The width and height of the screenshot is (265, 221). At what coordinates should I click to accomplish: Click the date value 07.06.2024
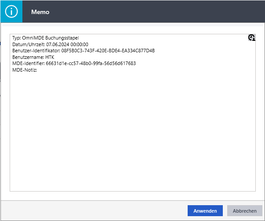[58, 44]
